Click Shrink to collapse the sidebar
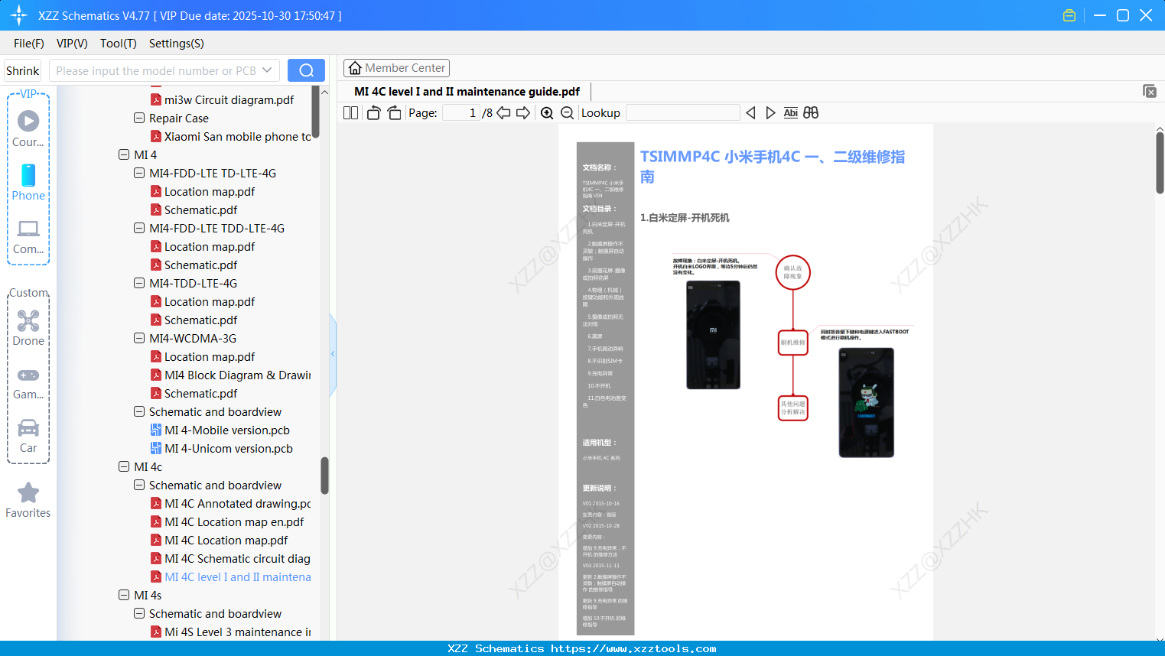 pos(22,70)
